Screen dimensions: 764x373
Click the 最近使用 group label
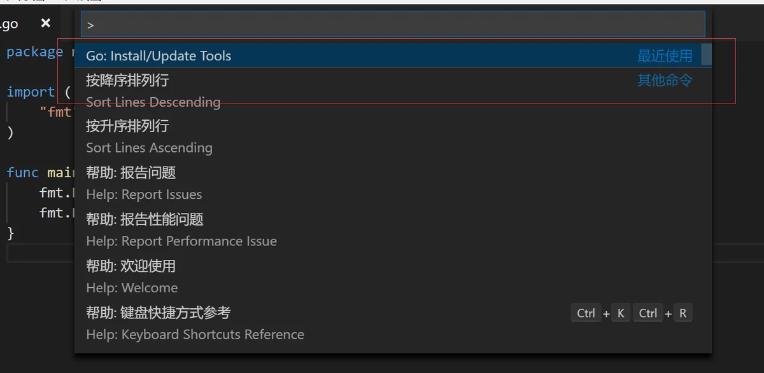[665, 56]
